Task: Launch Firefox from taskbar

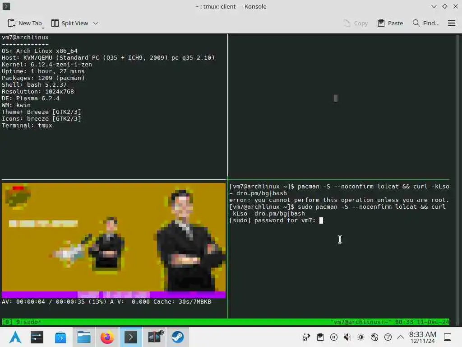Action: (107, 337)
